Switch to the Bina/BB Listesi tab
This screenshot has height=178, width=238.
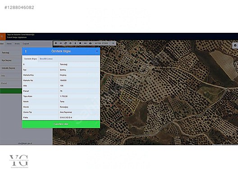tap(46, 59)
